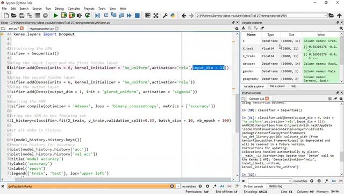Find previous match in editor find bar
The height and width of the screenshot is (194, 344).
[x=200, y=186]
